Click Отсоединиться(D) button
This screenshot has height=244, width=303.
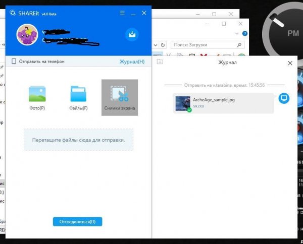tap(77, 222)
